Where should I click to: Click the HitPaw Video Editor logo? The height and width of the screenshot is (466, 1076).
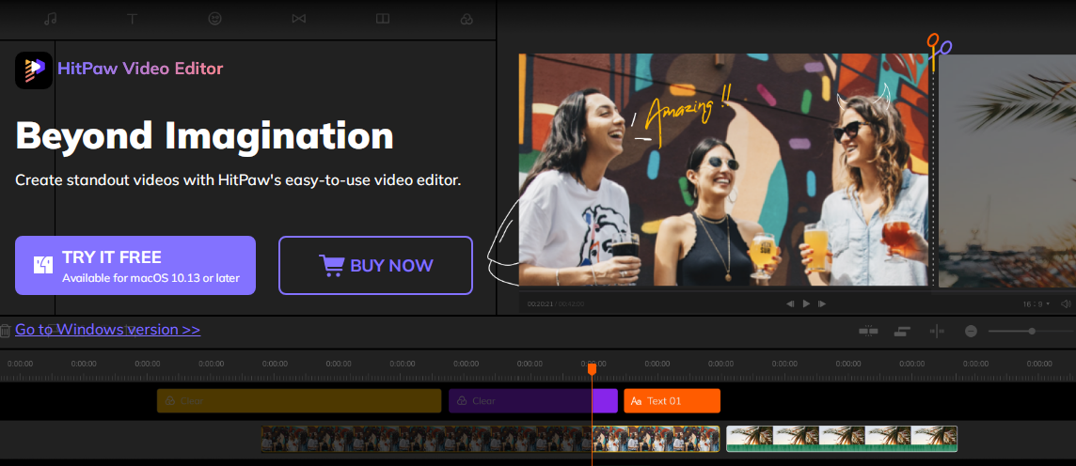click(x=34, y=69)
